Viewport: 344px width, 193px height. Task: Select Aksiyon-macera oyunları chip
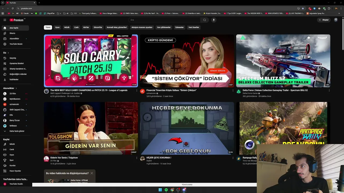[x=142, y=27]
